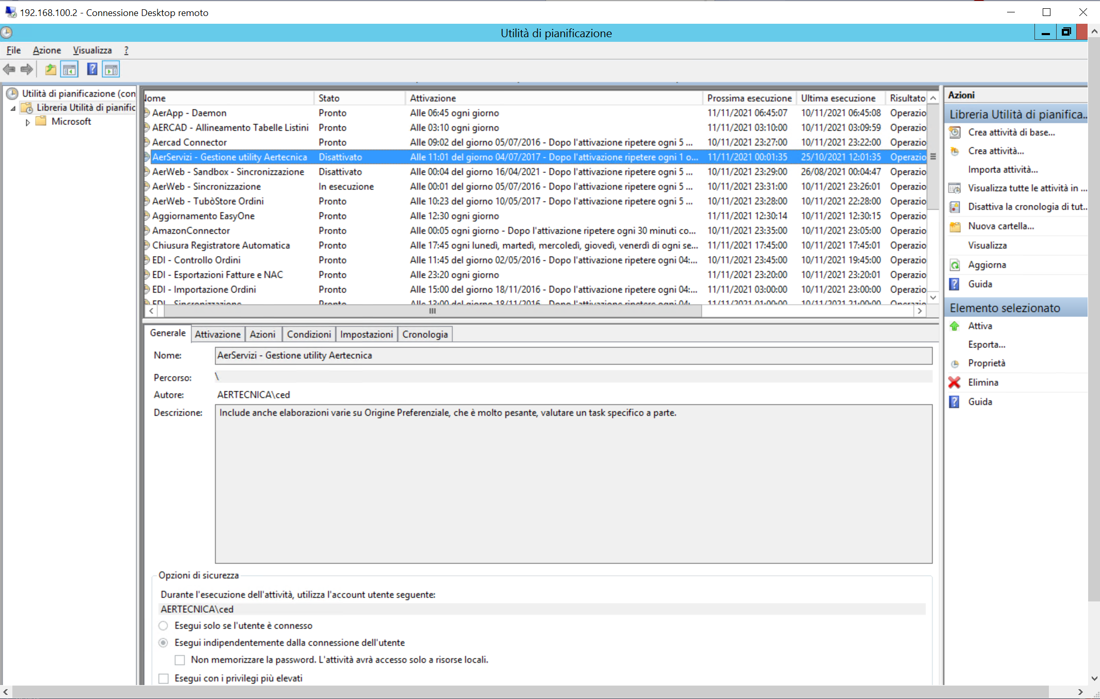Collapse the Libreria Utilità di pianificazione tree node
The image size is (1100, 699).
[x=13, y=108]
